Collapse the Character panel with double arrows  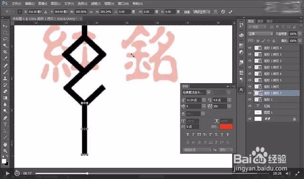[x=228, y=86]
